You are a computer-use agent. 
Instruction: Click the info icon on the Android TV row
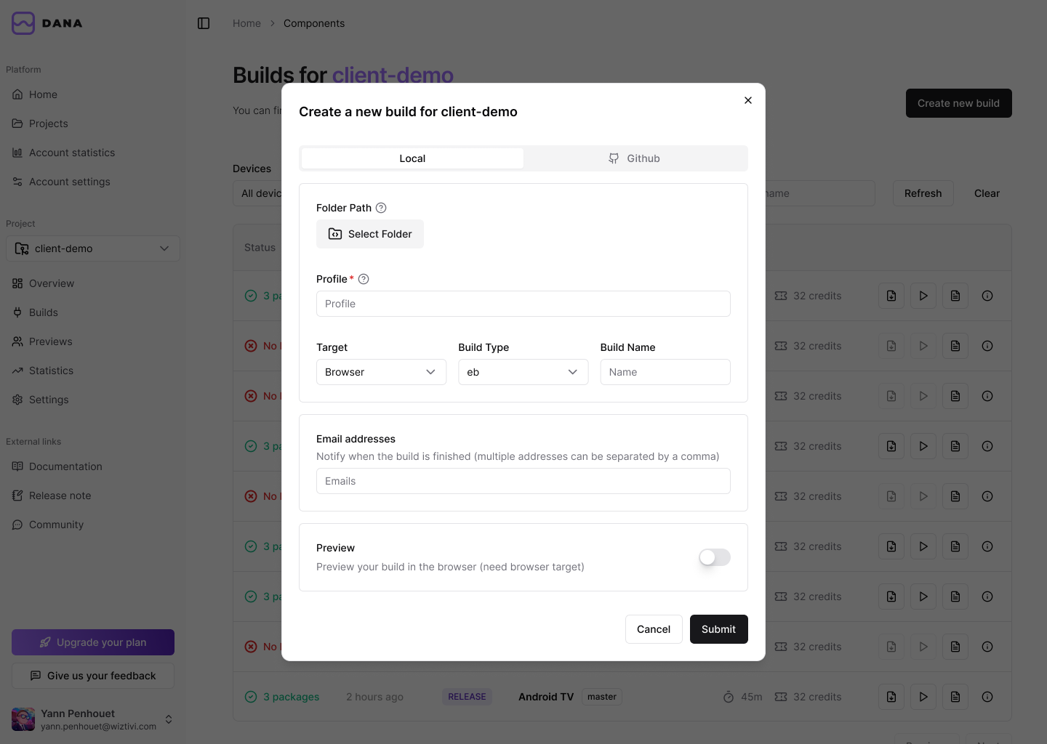pos(987,696)
